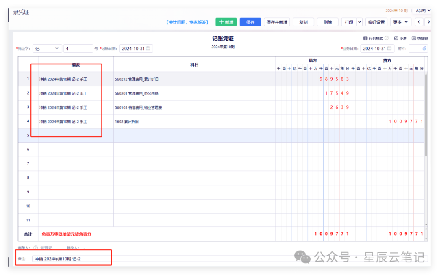Open the 凭证字 dropdown showing 记
Image resolution: width=439 pixels, height=275 pixels.
[x=47, y=49]
